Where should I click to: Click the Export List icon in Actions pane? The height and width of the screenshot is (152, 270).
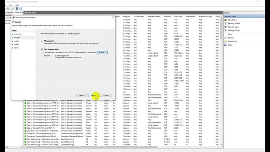[x=226, y=41]
